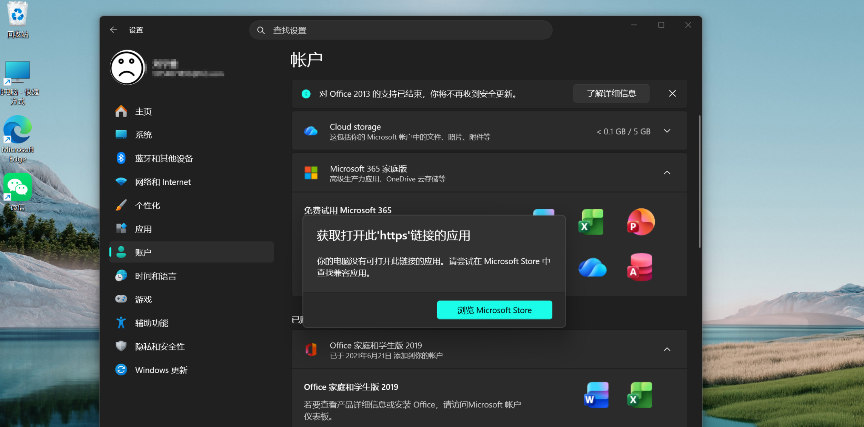The width and height of the screenshot is (864, 427).
Task: Click the search magnifier icon
Action: pos(261,30)
